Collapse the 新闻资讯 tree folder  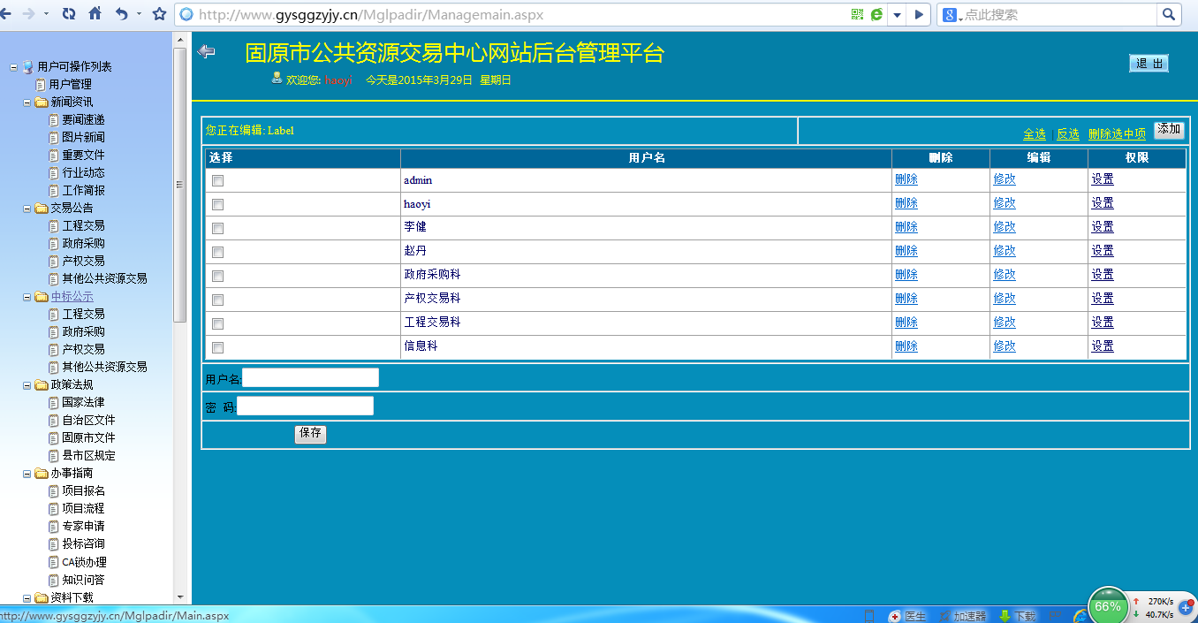27,102
